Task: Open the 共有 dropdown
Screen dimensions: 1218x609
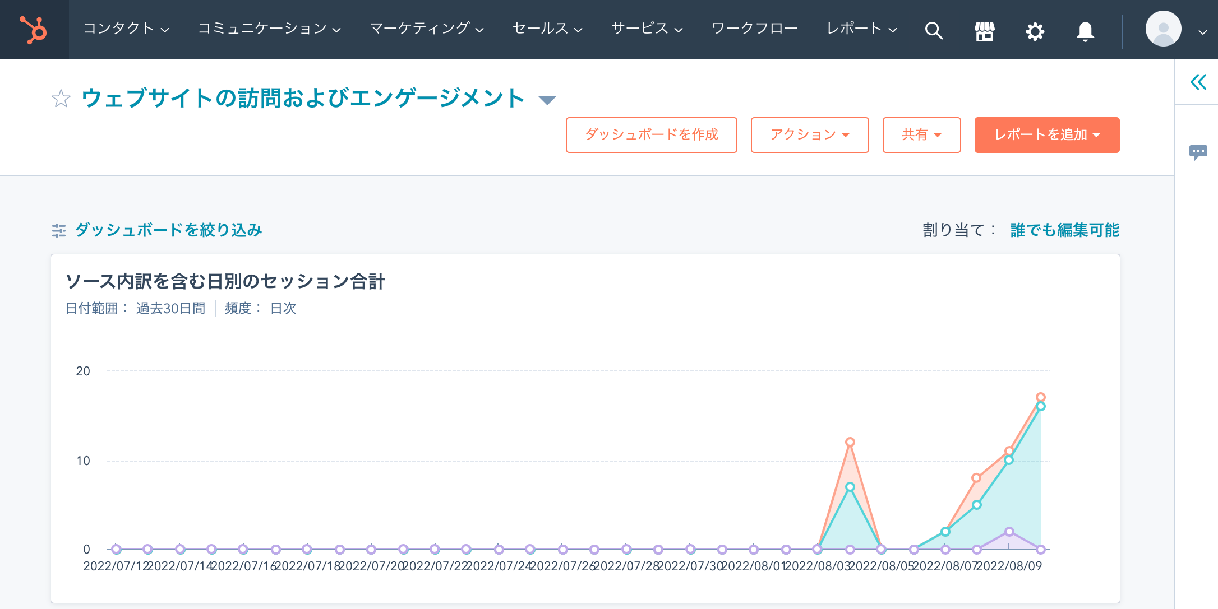Action: (x=922, y=135)
